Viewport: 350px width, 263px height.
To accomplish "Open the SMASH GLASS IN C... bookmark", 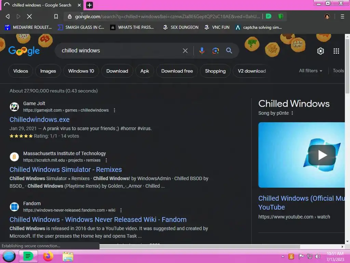I will 81,27.
